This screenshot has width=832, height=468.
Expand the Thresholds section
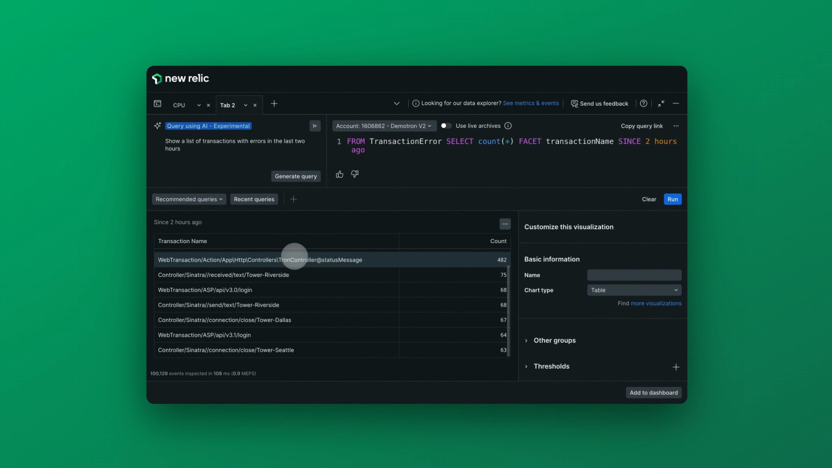(x=547, y=367)
